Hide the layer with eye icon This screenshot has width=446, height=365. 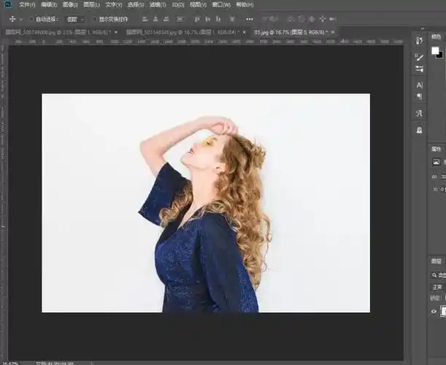(434, 312)
